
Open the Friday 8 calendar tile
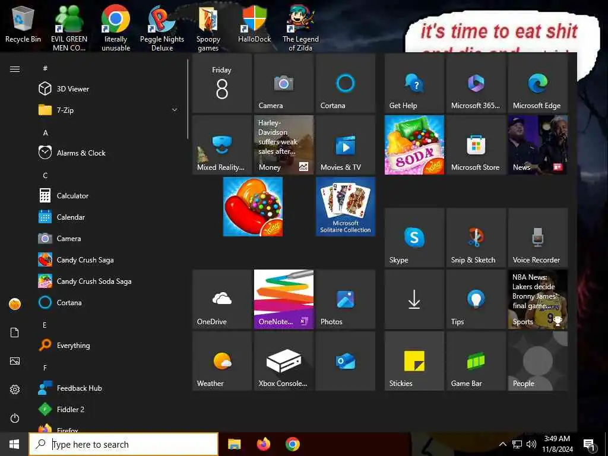coord(222,83)
